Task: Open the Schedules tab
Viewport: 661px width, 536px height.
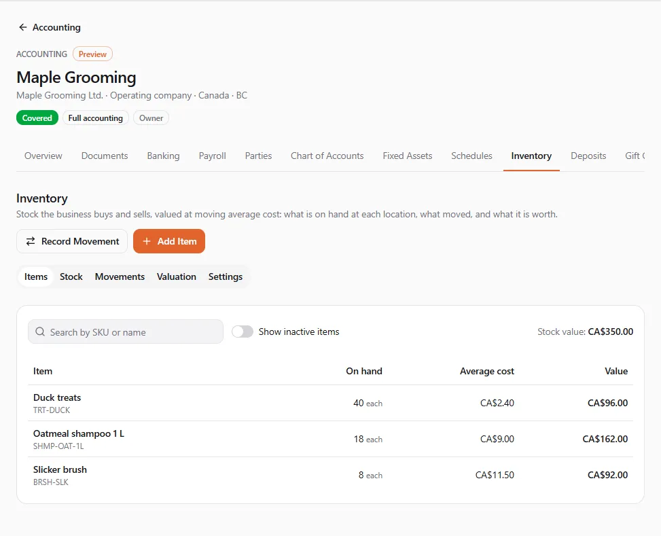Action: pyautogui.click(x=471, y=156)
